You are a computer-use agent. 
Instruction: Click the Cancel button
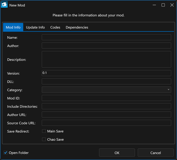click(x=156, y=153)
